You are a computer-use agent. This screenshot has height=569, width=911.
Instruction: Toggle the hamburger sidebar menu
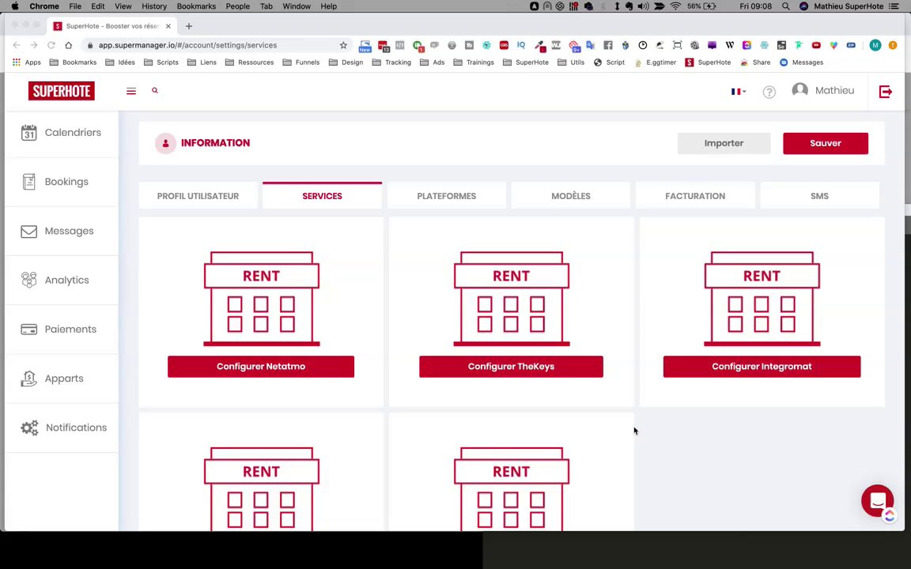tap(131, 91)
